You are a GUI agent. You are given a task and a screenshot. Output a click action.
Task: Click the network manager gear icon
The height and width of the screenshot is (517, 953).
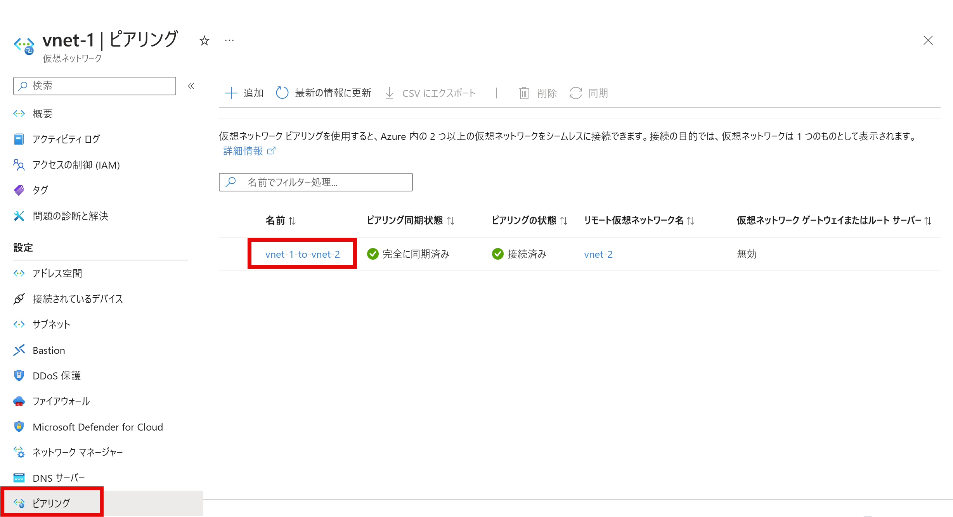19,452
